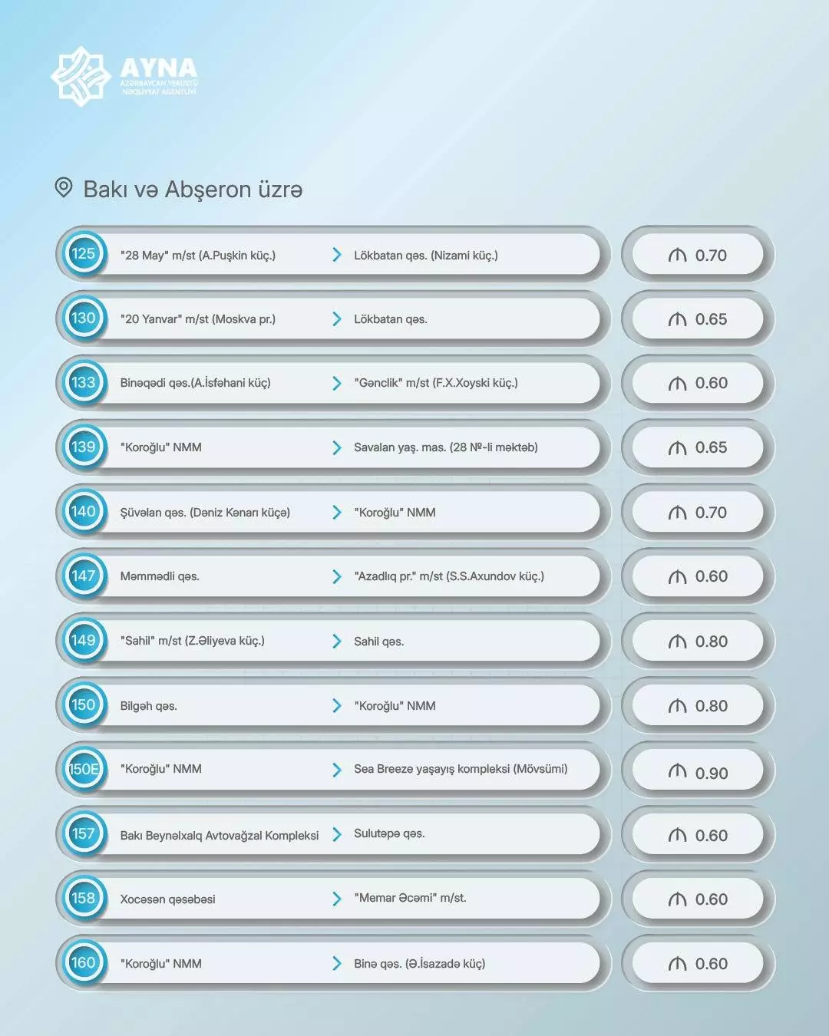The image size is (829, 1036).
Task: Select "Lökbatan qəs. (Nizami küç.)" destination
Action: click(425, 256)
